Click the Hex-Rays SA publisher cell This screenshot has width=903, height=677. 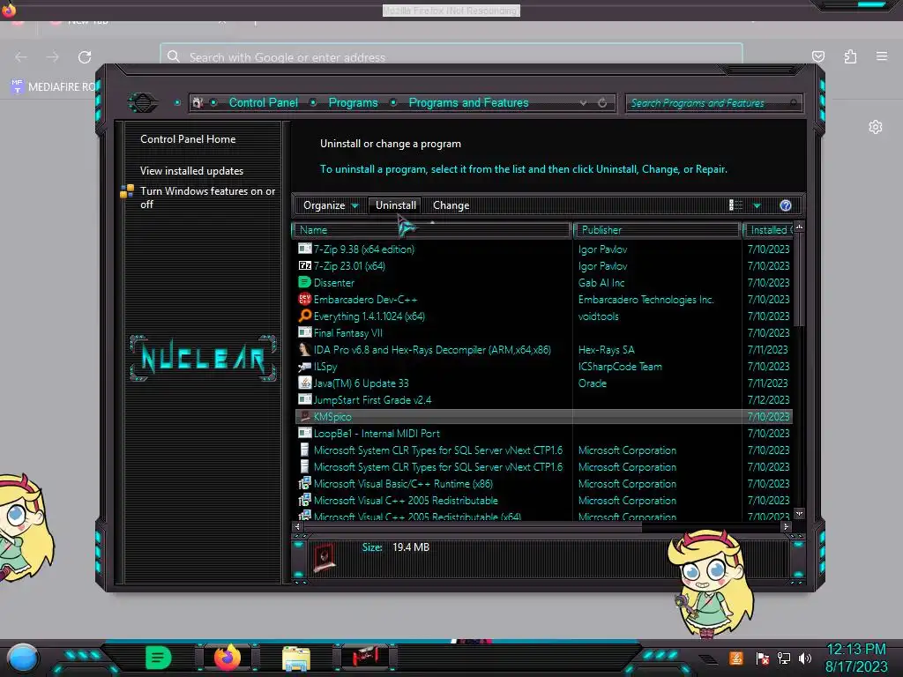607,349
